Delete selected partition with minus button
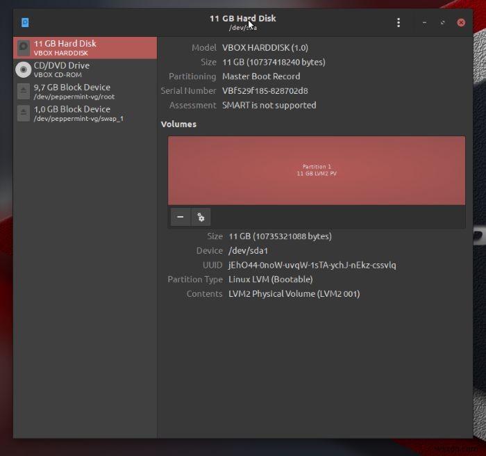486x456 pixels. click(x=181, y=217)
